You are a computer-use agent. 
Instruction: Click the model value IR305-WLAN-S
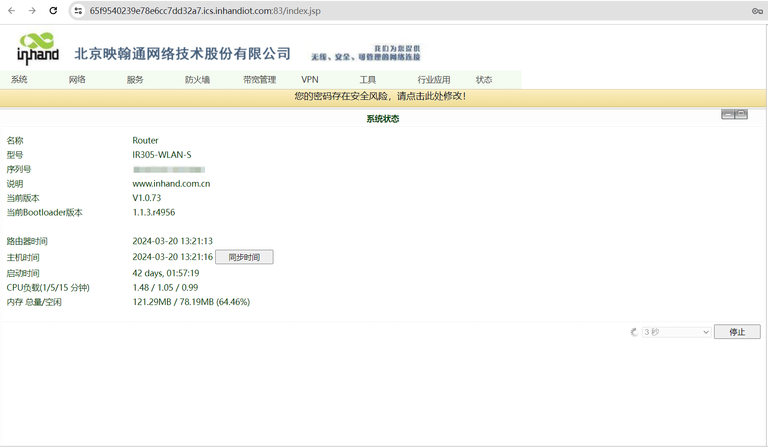162,155
